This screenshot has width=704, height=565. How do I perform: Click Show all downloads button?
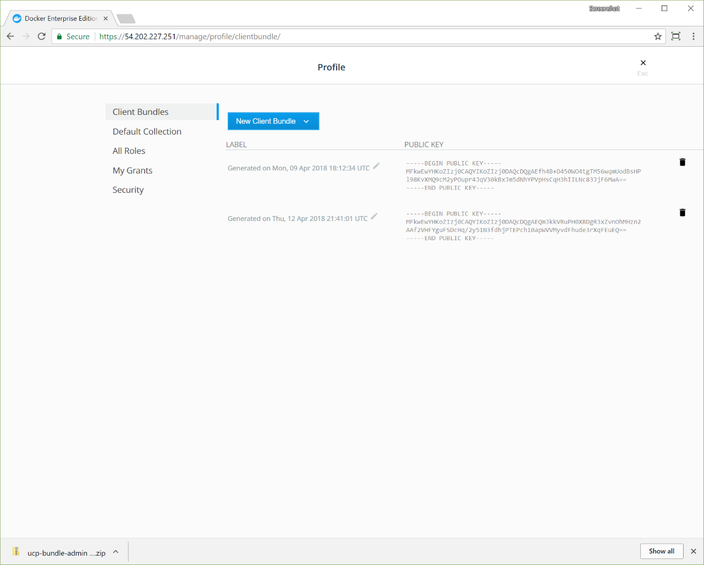tap(661, 551)
